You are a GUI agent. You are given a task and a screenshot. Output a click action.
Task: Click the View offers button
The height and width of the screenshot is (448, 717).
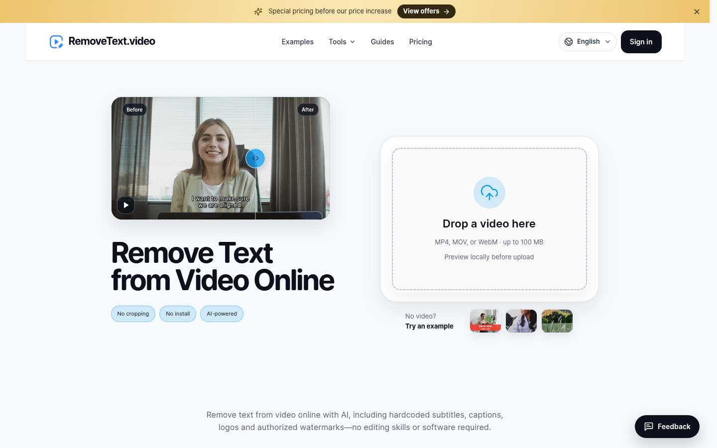[x=426, y=11]
